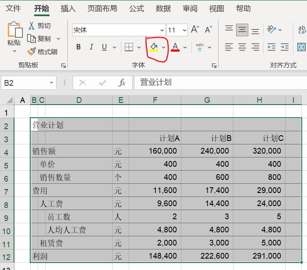This screenshot has width=307, height=270.
Task: Expand orientation dropdown arrow
Action: point(280,30)
